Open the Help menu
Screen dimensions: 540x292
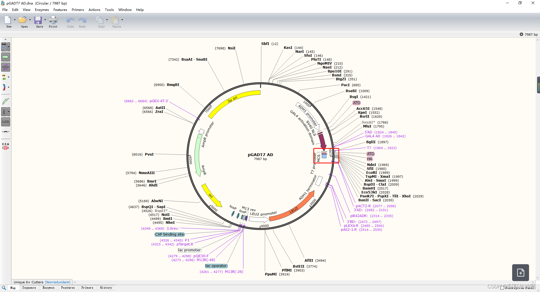tap(140, 10)
